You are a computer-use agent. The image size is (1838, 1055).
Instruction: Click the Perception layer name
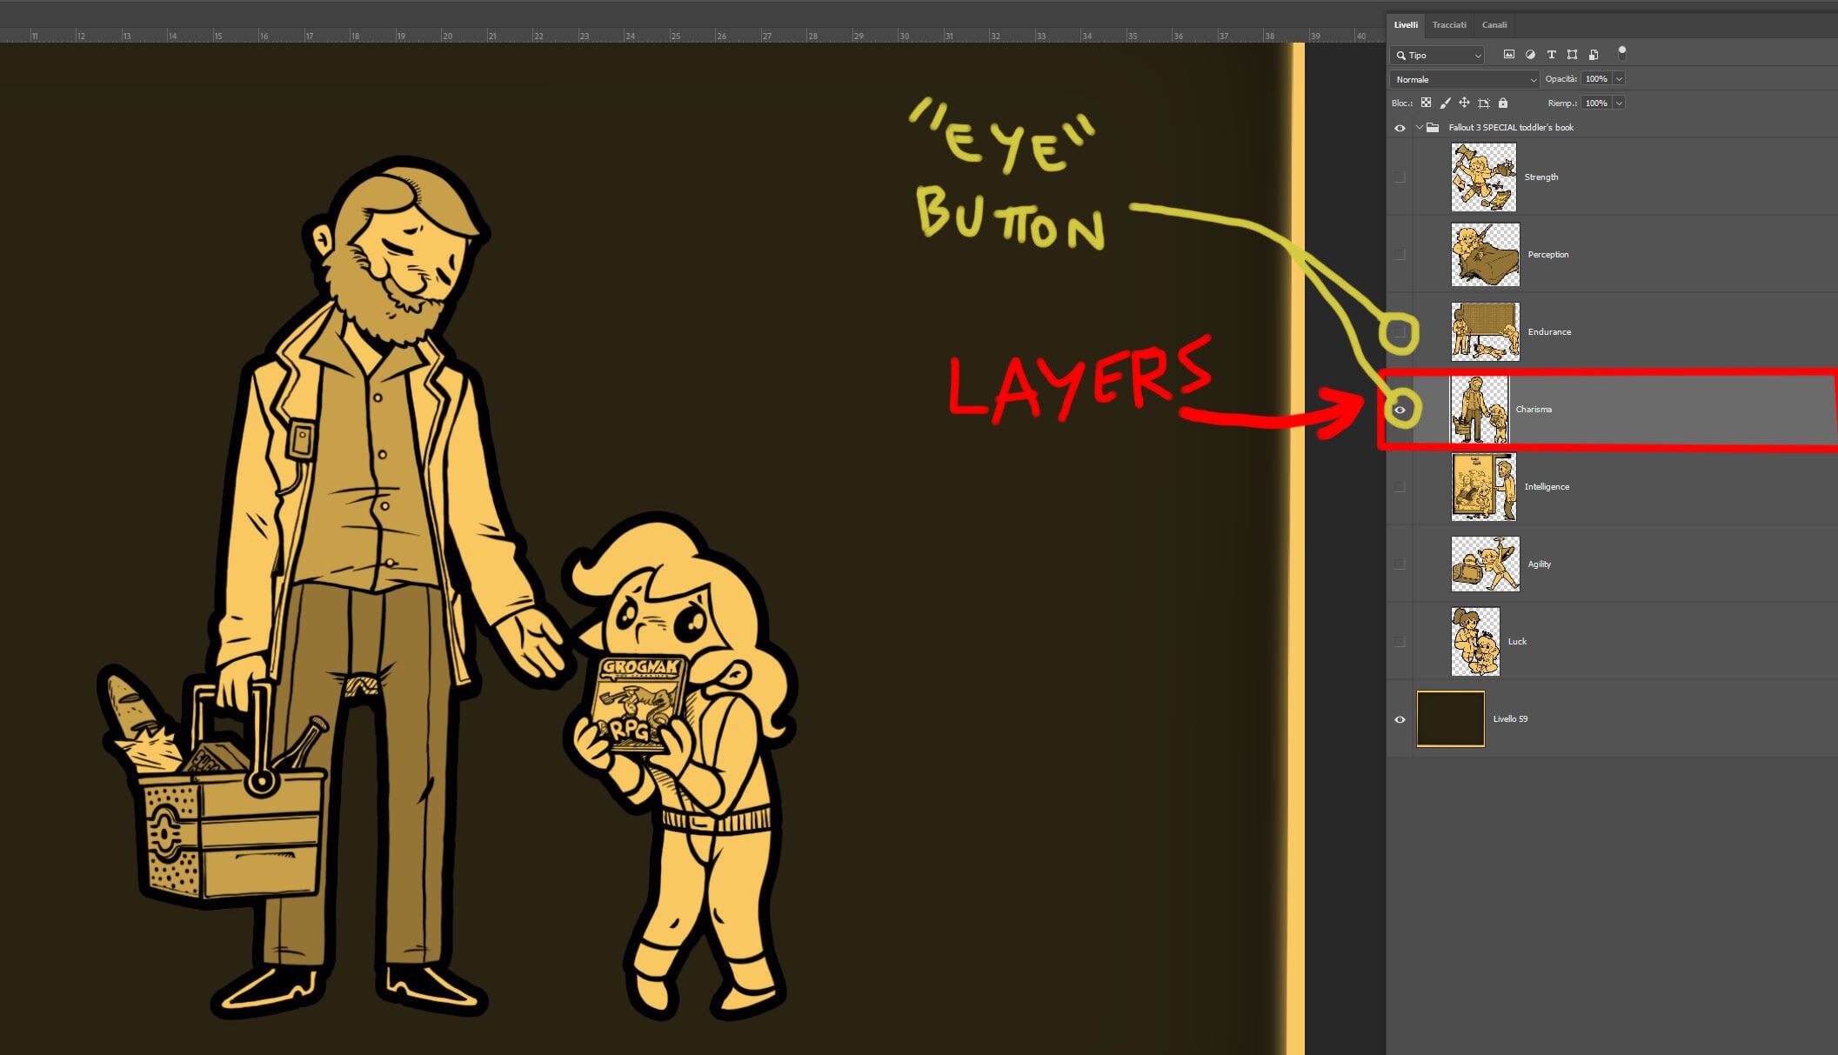click(1548, 255)
